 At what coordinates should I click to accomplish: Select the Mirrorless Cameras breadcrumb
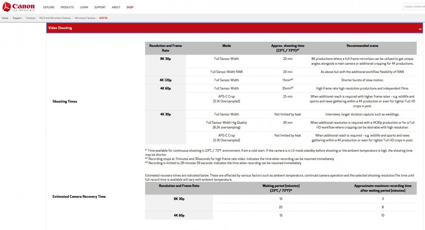point(85,18)
